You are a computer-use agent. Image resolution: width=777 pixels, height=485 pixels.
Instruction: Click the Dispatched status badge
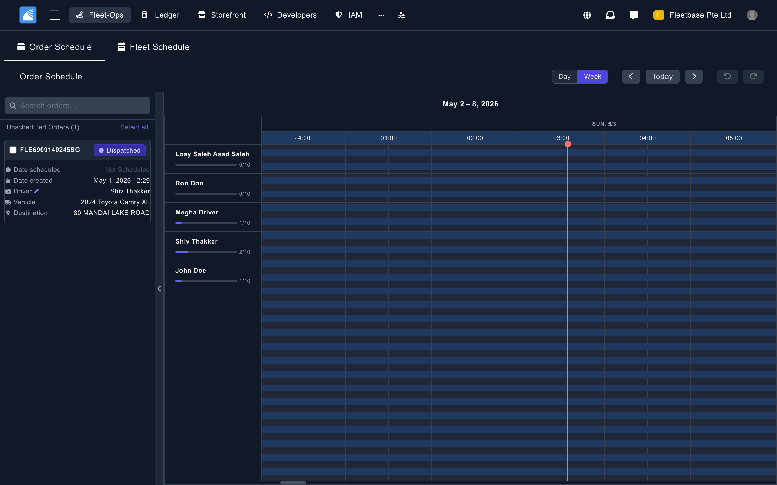point(120,150)
